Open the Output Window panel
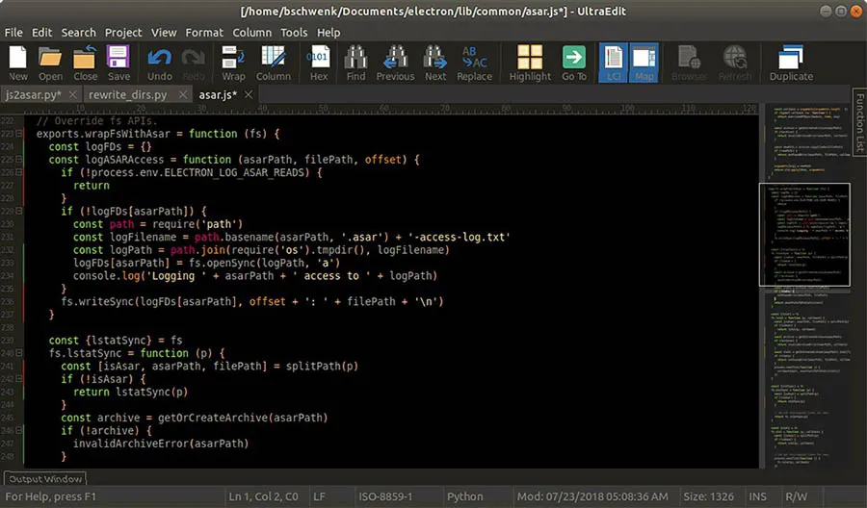The height and width of the screenshot is (508, 867). (45, 478)
